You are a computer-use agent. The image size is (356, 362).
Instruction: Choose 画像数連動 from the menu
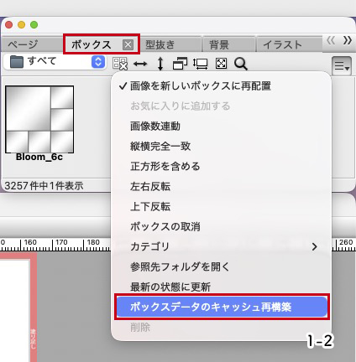pos(221,127)
